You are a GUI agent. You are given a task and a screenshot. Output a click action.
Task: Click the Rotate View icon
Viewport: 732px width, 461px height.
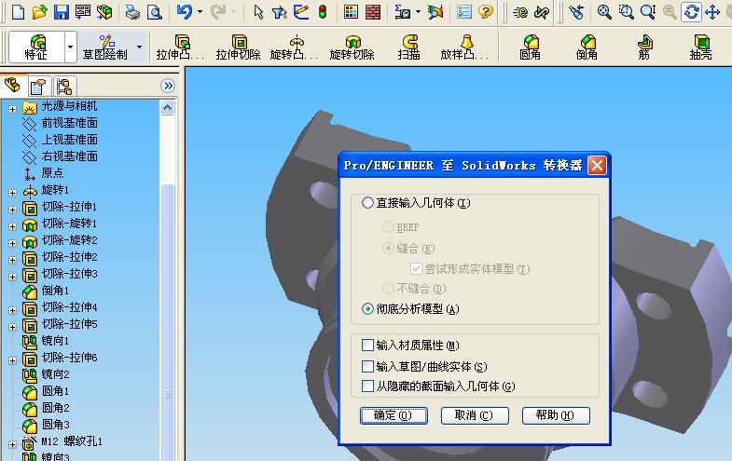pyautogui.click(x=691, y=12)
